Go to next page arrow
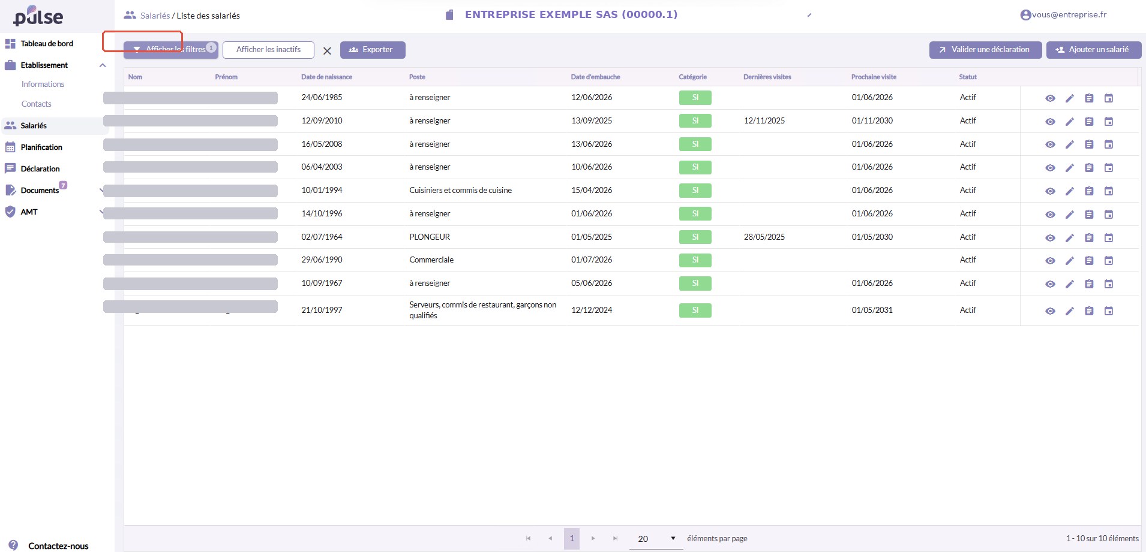Viewport: 1146px width, 552px height. tap(593, 539)
